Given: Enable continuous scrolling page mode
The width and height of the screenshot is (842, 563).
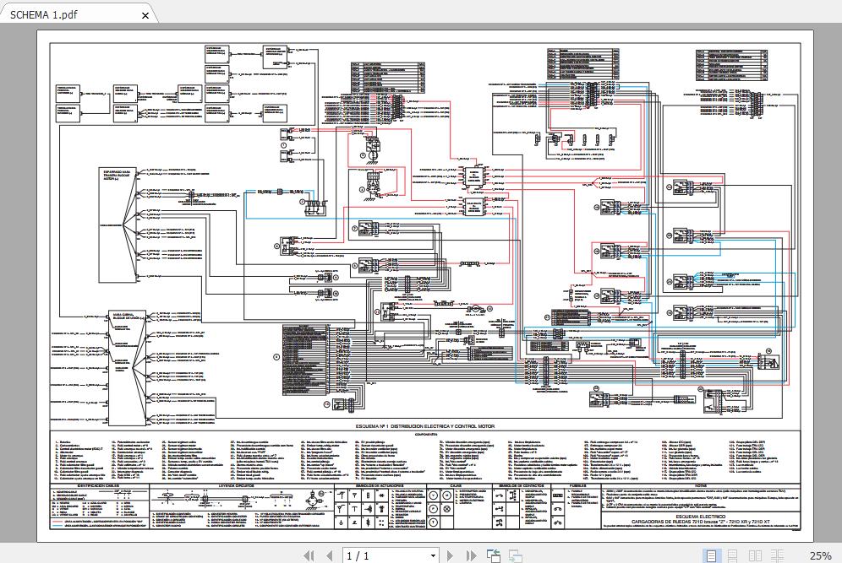Looking at the screenshot, I should [733, 555].
